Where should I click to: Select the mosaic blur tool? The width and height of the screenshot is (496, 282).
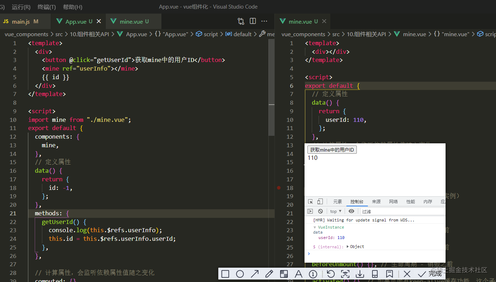coord(284,274)
